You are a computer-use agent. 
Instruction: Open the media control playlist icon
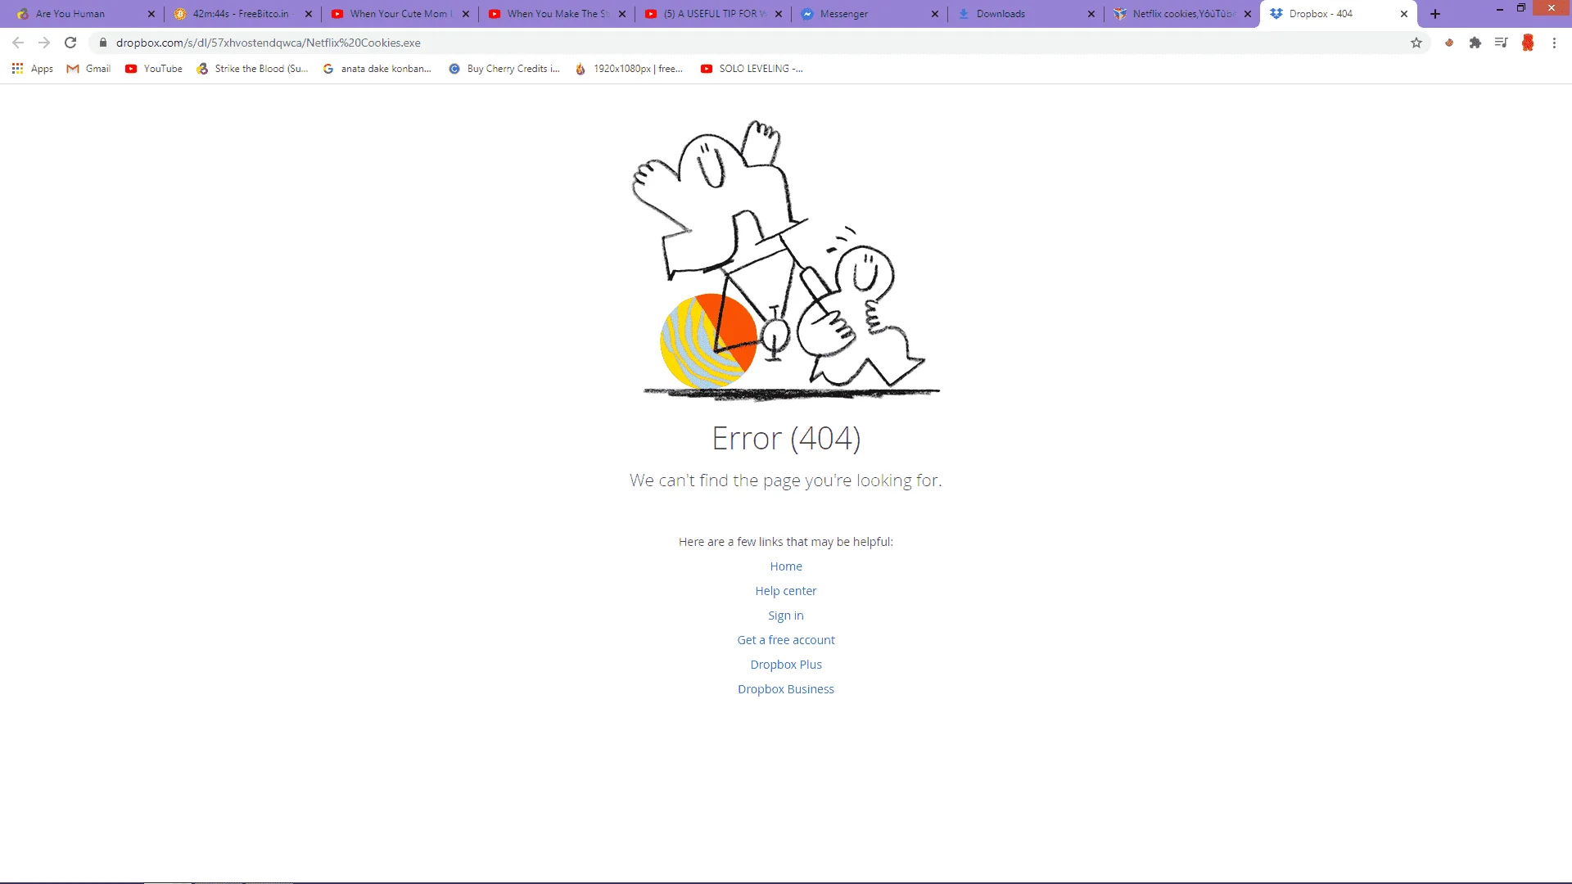coord(1501,43)
